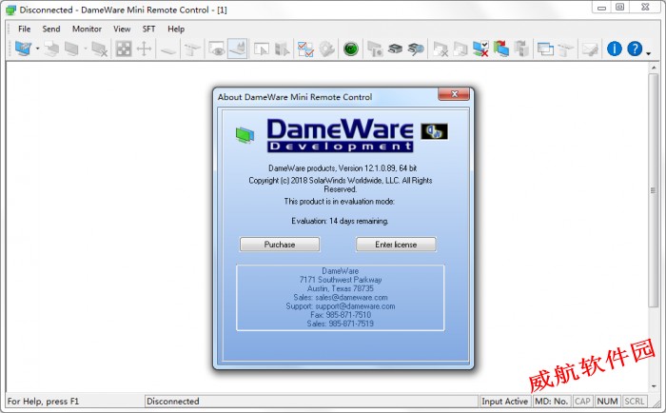Click the DameWare Development logo
Image resolution: width=666 pixels, height=413 pixels.
(x=341, y=135)
